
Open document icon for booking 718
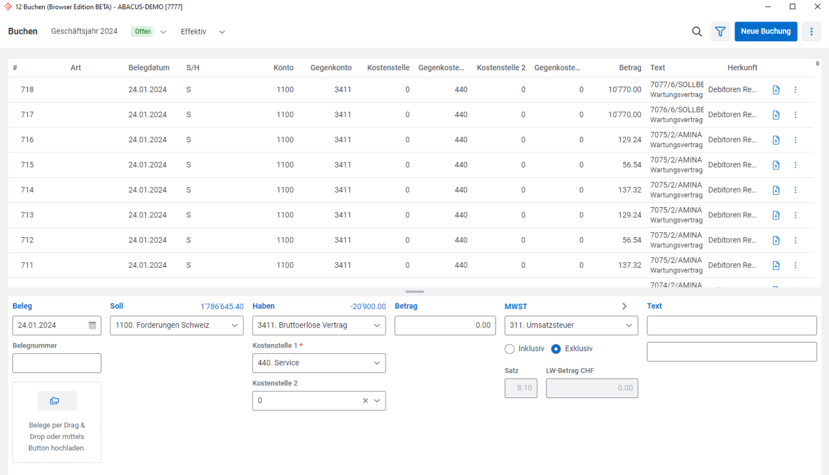[x=776, y=90]
